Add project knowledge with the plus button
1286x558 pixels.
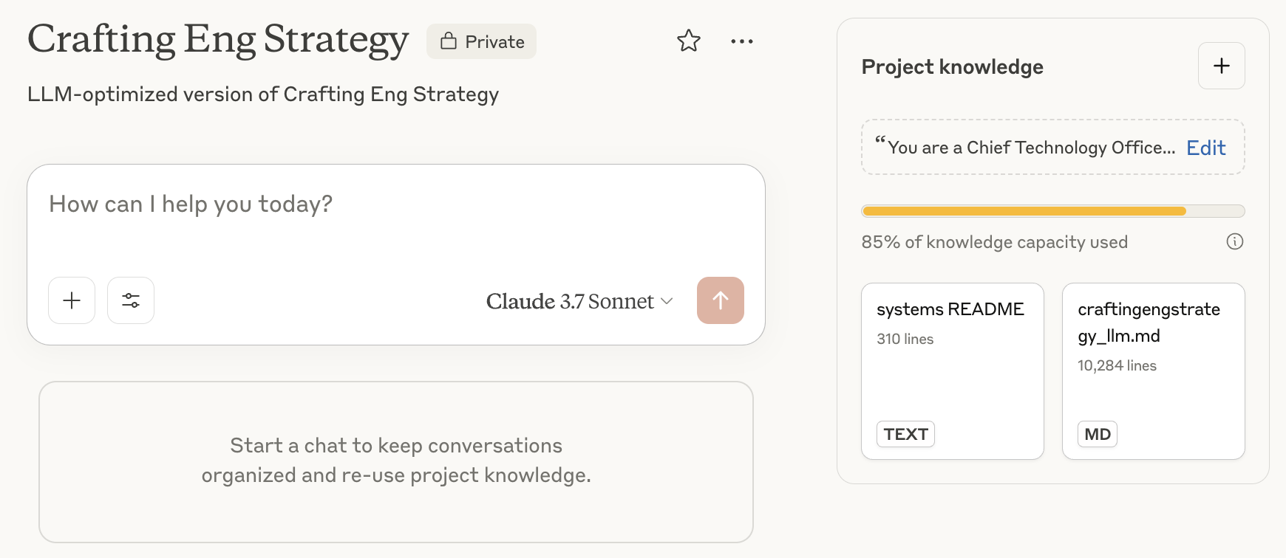[1221, 66]
